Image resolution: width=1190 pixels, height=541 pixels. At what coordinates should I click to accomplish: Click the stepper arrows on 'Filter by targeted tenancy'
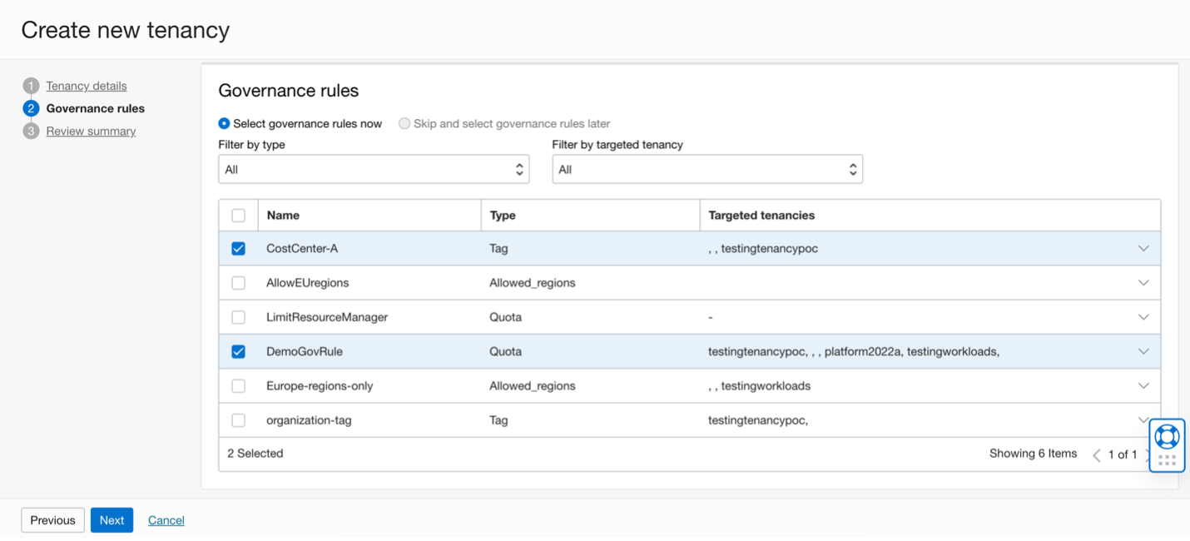pos(852,168)
